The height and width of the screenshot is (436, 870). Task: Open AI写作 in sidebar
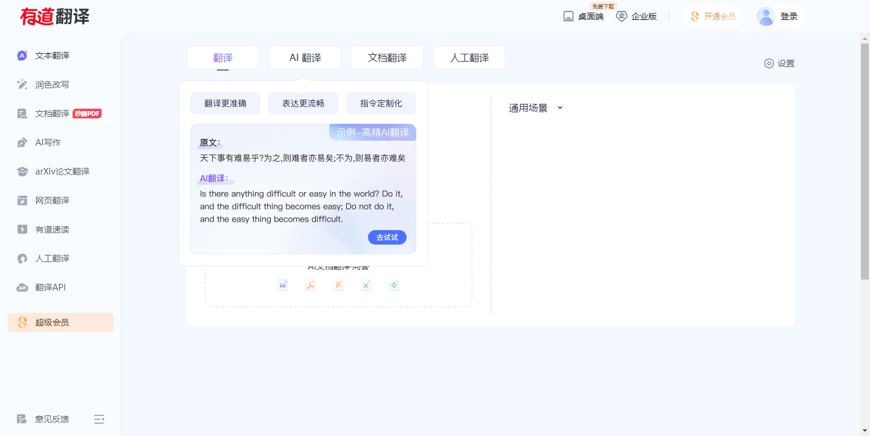pyautogui.click(x=60, y=143)
